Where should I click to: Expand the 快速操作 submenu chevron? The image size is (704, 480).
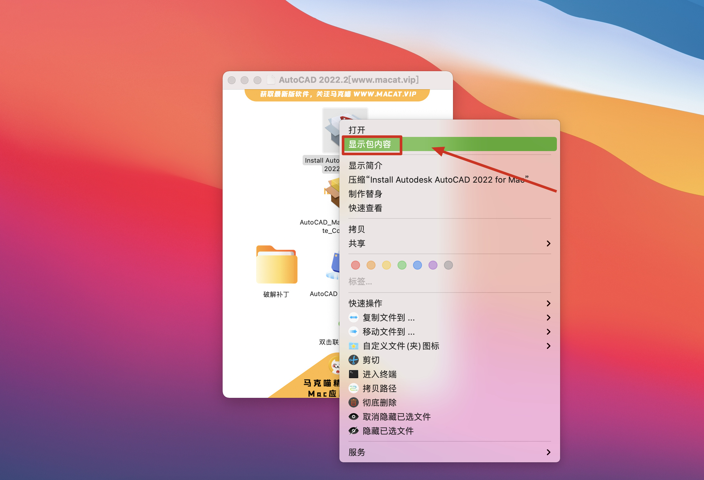click(x=548, y=303)
